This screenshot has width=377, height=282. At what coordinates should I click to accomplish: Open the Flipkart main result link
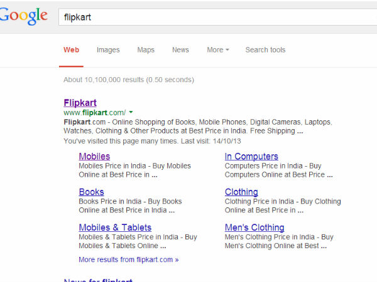tap(80, 103)
